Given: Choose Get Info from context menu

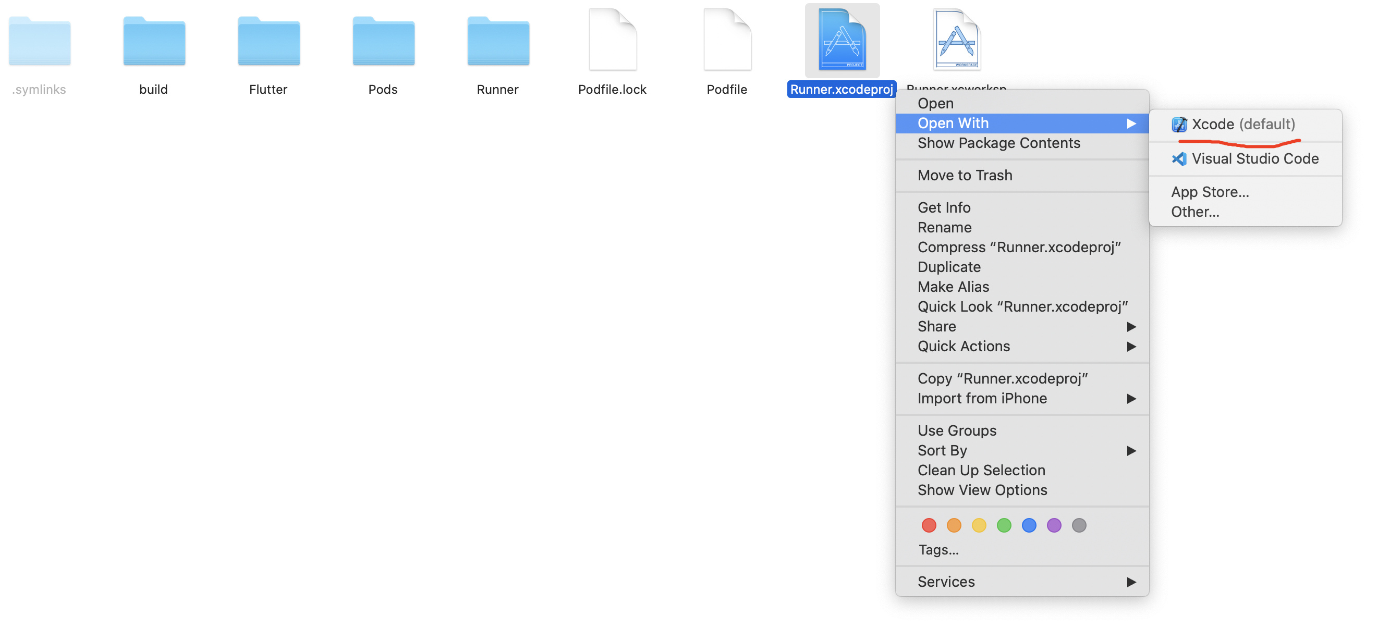Looking at the screenshot, I should click(x=944, y=208).
